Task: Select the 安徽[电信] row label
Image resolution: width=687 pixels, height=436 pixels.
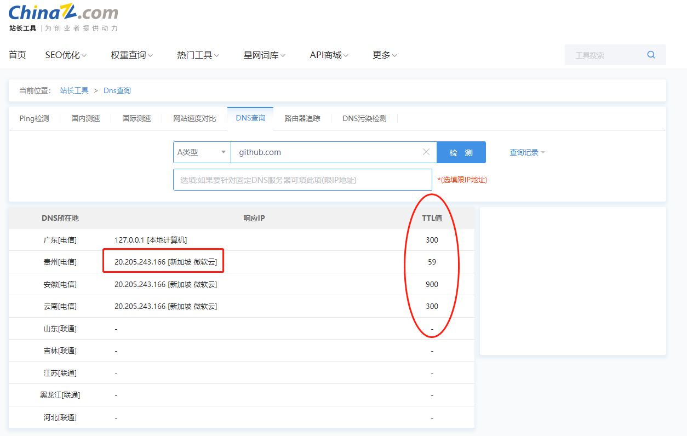Action: 60,284
